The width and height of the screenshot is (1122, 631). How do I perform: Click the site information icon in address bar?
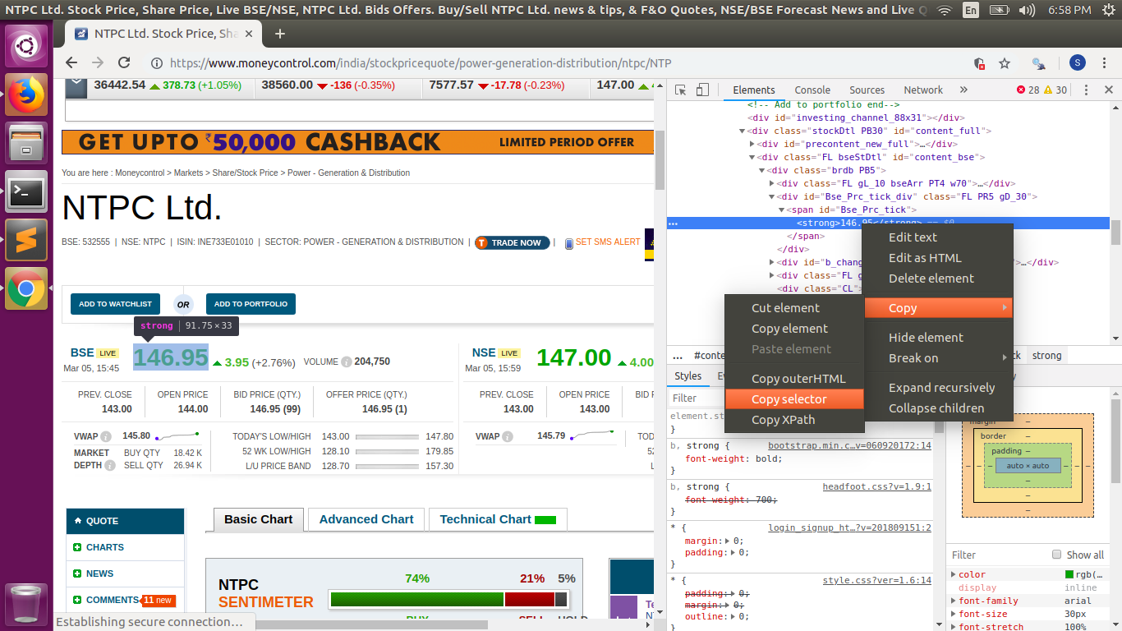(x=156, y=63)
